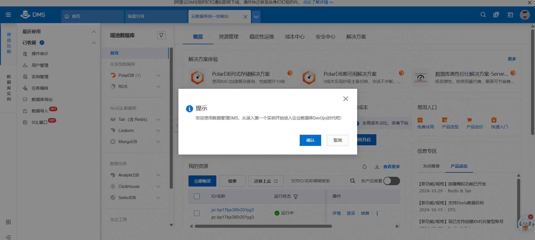Viewport: 535px width, 240px height.
Task: Click 确认 in the dialog
Action: coord(310,140)
